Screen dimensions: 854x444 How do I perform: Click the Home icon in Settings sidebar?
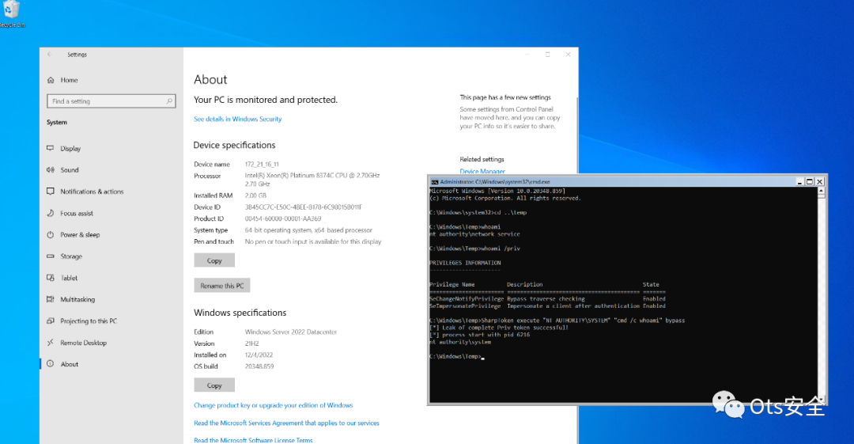[x=51, y=80]
